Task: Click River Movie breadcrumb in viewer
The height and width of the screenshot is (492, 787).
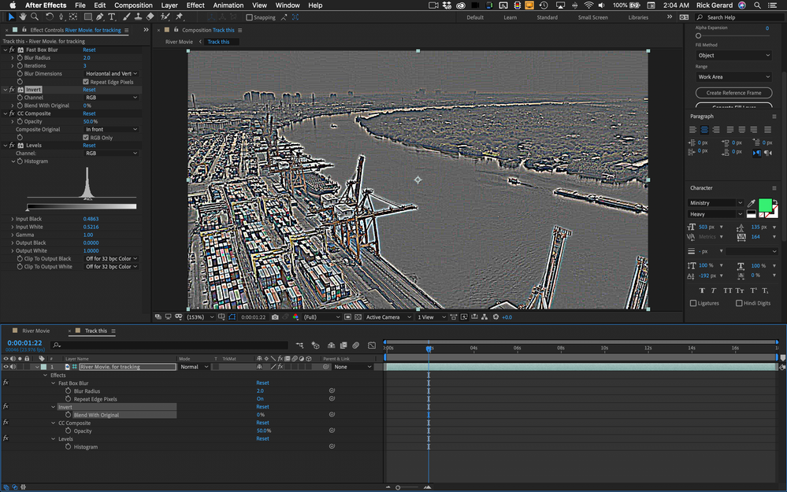Action: pyautogui.click(x=179, y=42)
